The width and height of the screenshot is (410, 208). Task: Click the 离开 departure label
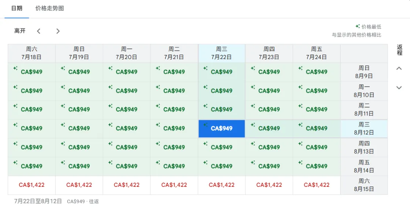pyautogui.click(x=20, y=31)
